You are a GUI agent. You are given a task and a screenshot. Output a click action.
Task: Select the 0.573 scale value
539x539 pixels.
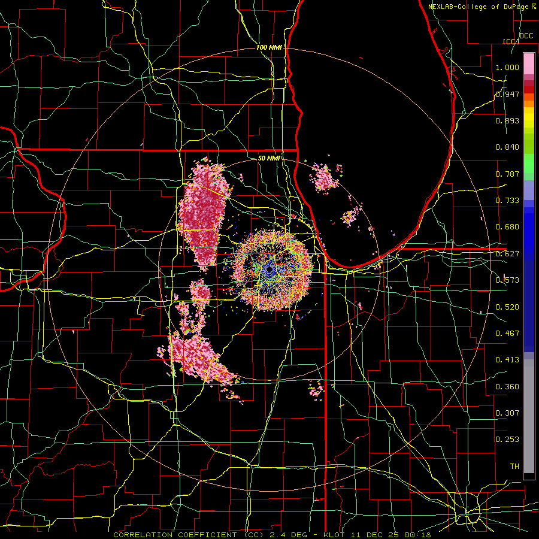(x=507, y=280)
